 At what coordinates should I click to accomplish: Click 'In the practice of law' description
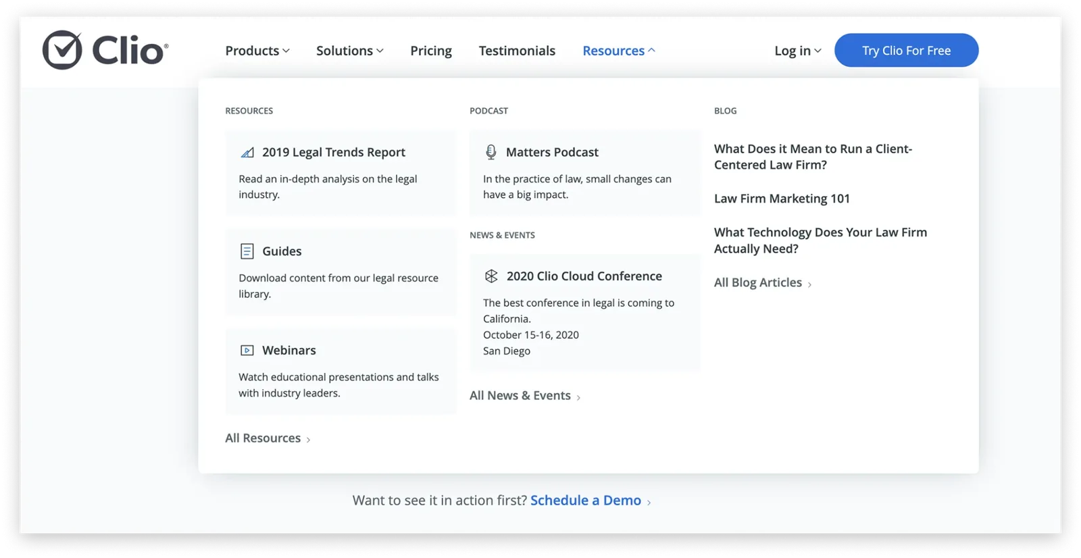pyautogui.click(x=577, y=186)
